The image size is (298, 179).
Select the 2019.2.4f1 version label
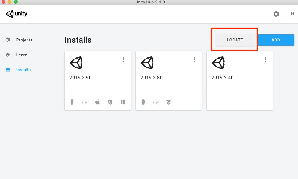223,78
